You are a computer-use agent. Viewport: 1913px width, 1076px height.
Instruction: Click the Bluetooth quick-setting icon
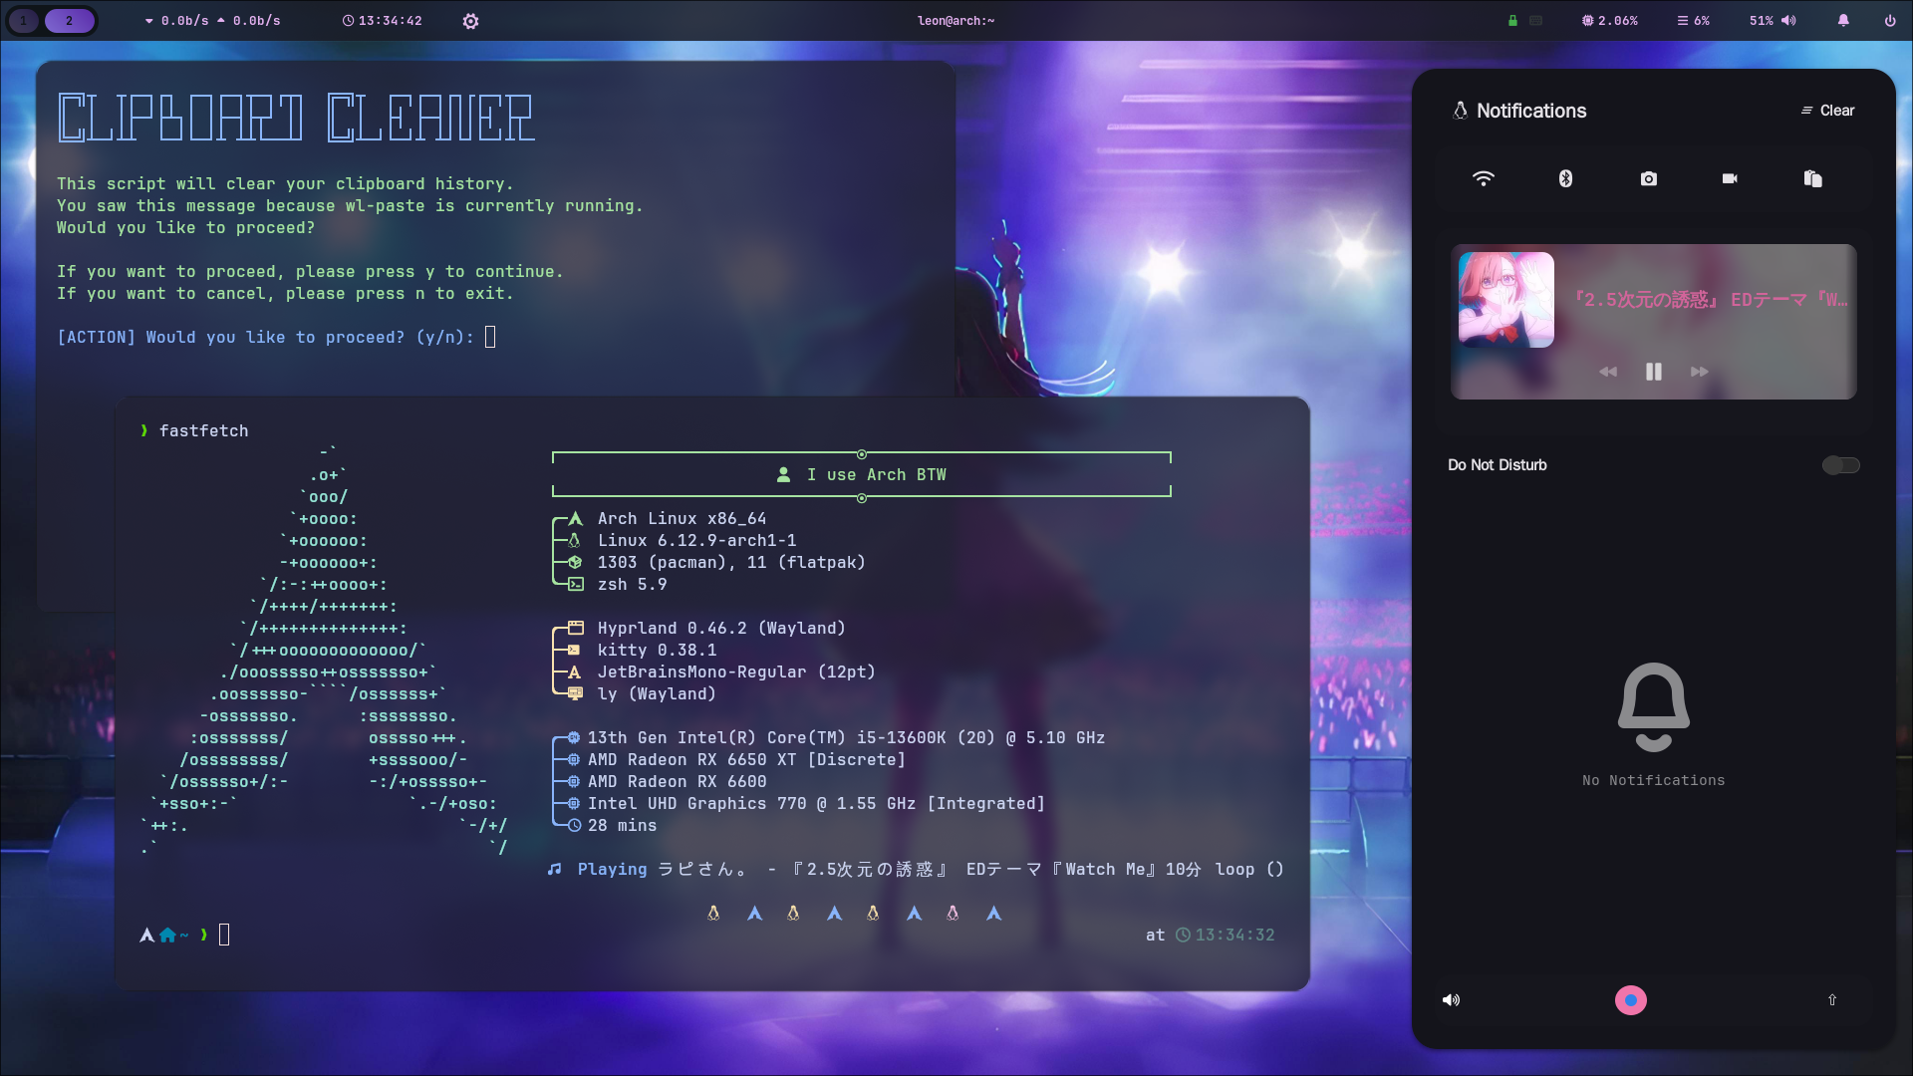pyautogui.click(x=1565, y=178)
